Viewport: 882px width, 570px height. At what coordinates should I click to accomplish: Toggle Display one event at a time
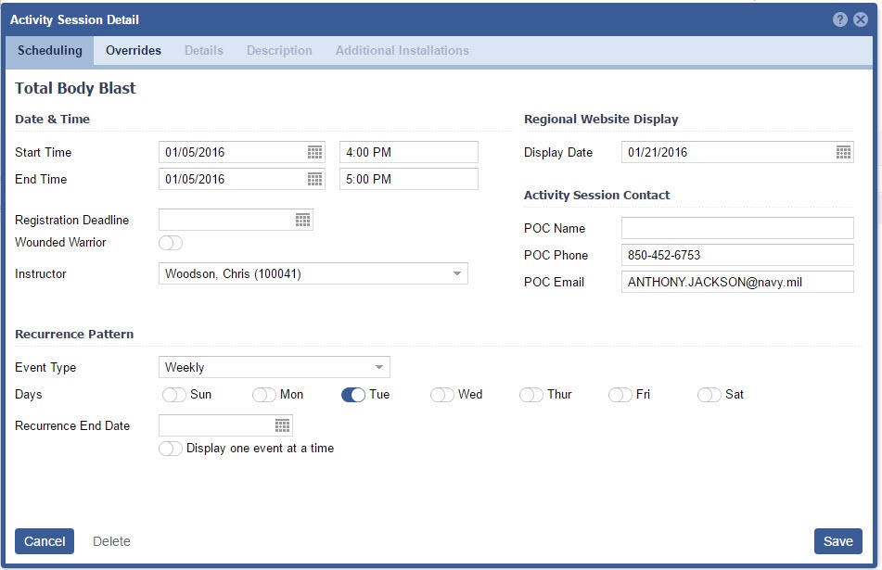(171, 449)
